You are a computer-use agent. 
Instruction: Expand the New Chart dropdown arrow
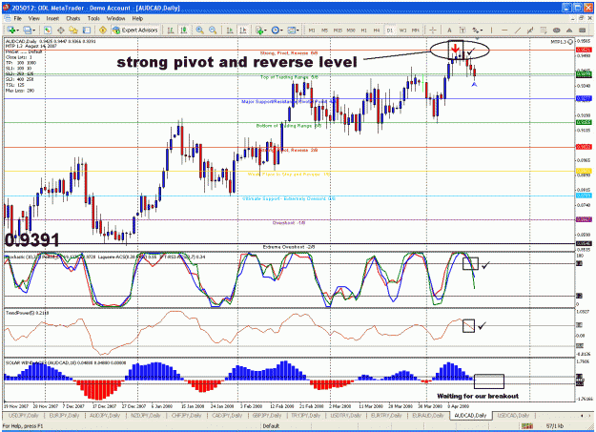tap(17, 31)
